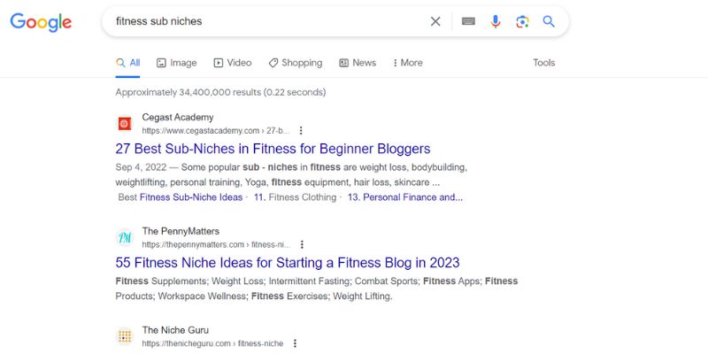
Task: Start voice search with the microphone icon
Action: (x=496, y=21)
